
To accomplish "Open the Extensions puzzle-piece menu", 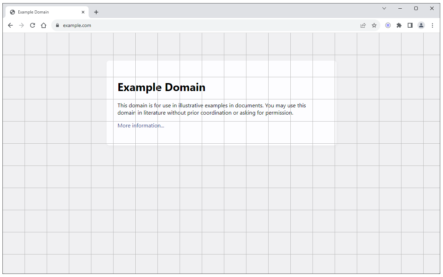I will (x=399, y=25).
